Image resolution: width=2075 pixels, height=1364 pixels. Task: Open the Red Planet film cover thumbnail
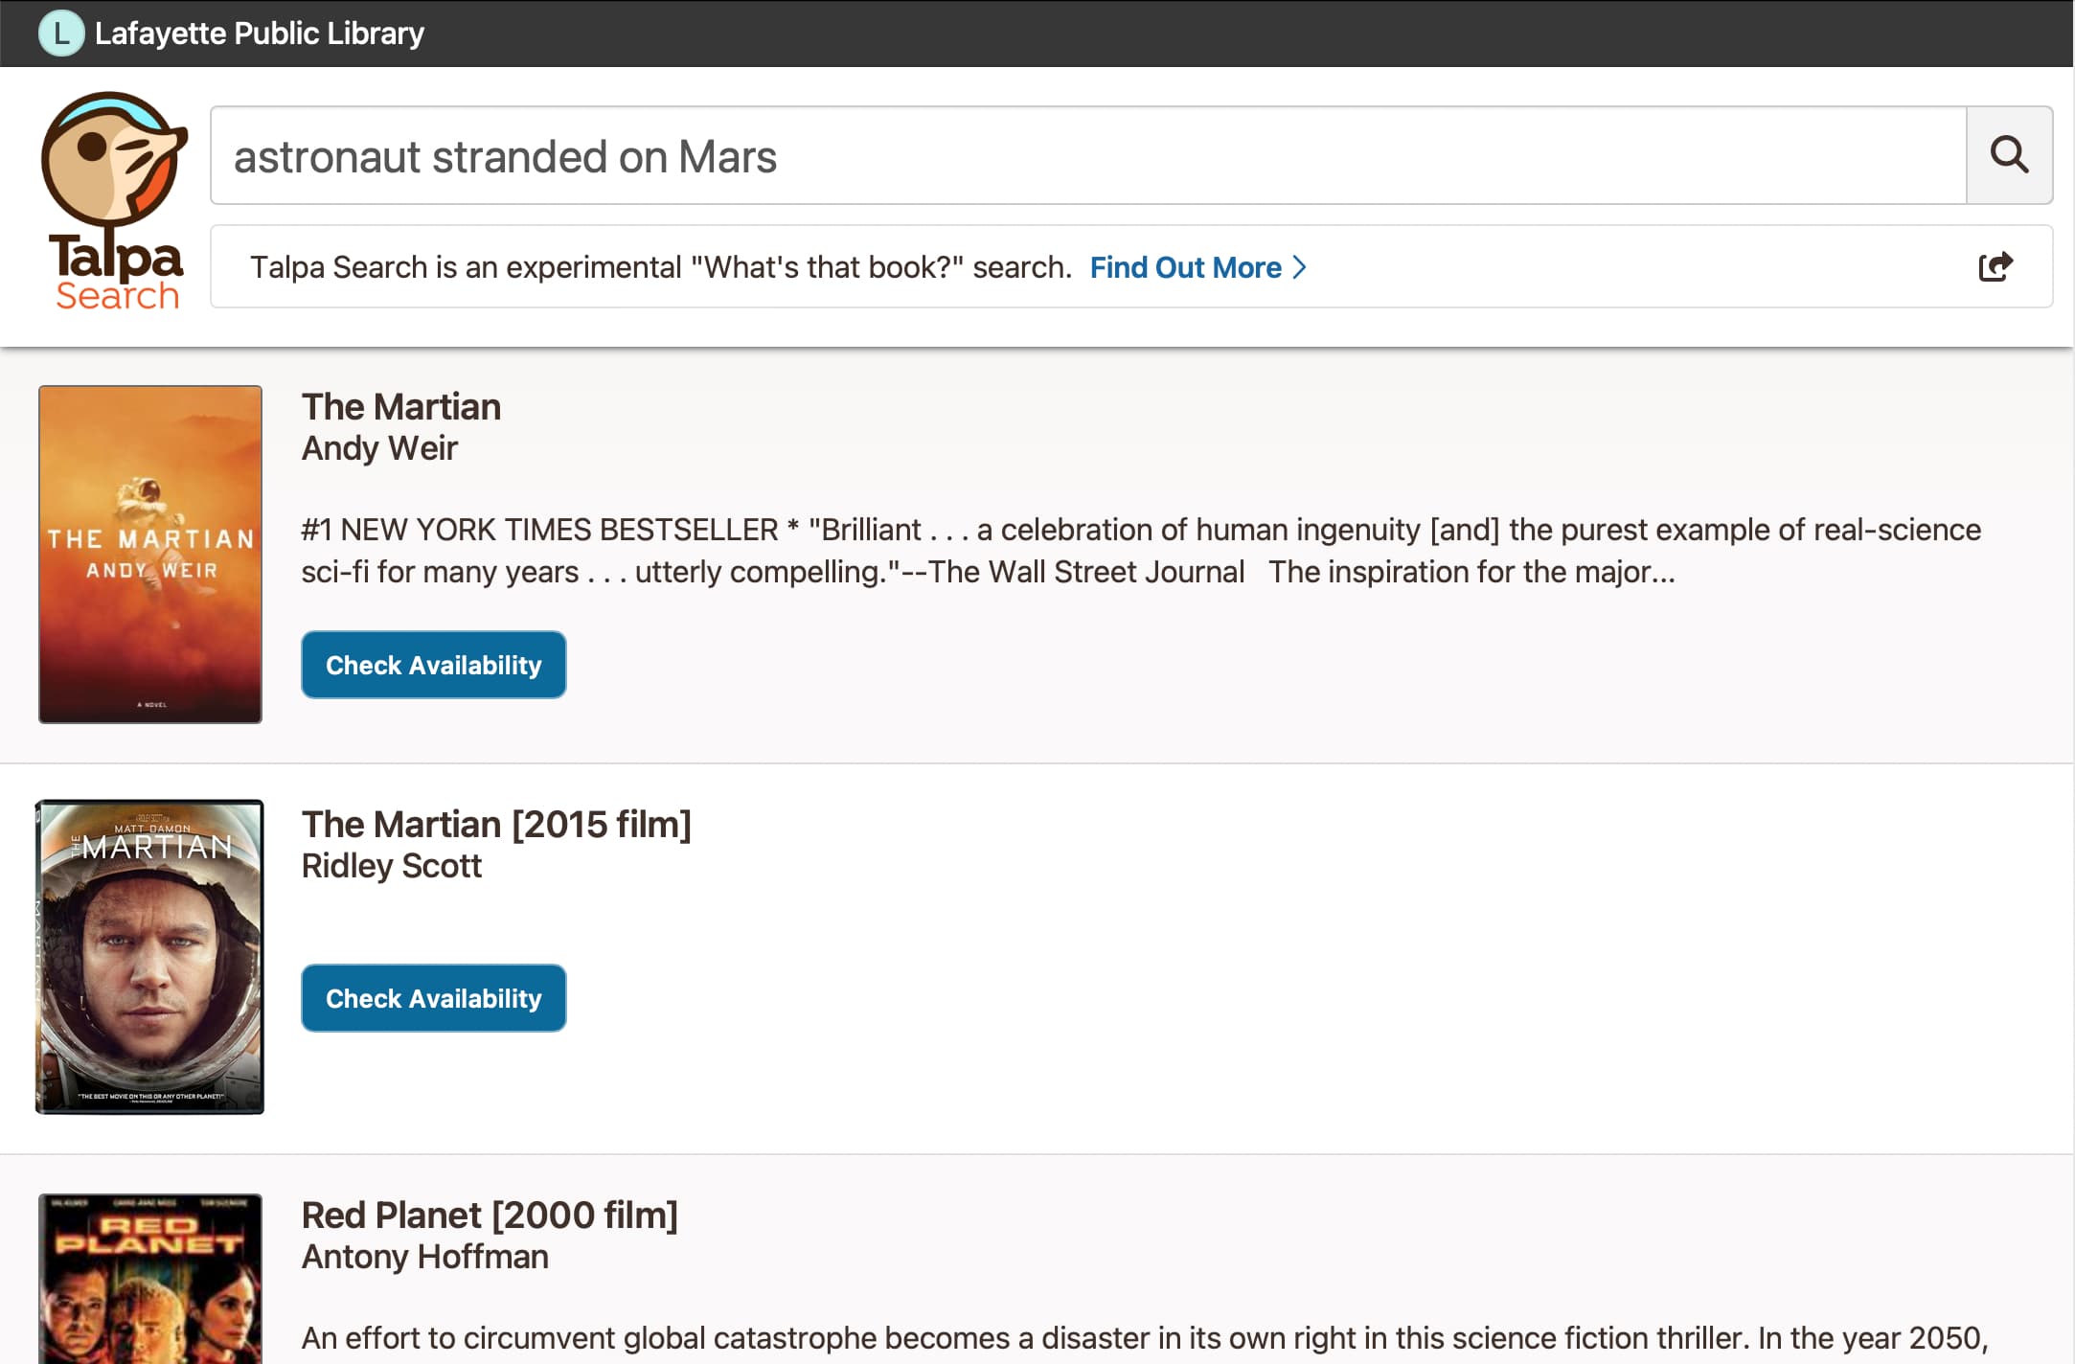pyautogui.click(x=150, y=1279)
